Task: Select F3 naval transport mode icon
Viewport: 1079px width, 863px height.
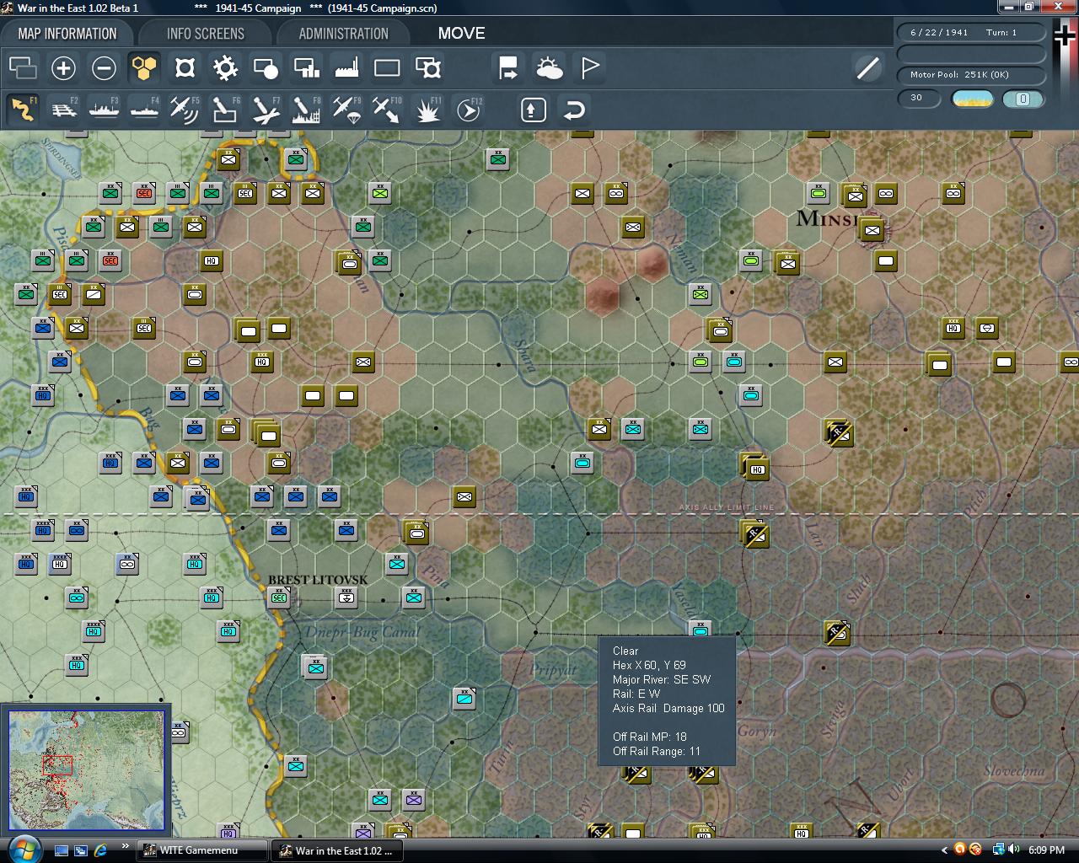Action: click(x=104, y=110)
